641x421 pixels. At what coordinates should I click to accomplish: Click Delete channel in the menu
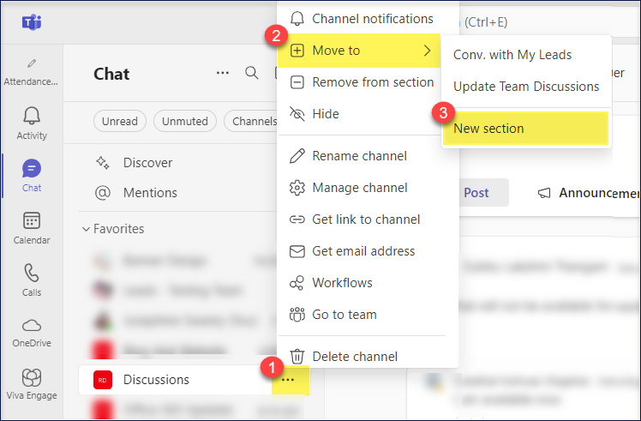click(x=354, y=357)
